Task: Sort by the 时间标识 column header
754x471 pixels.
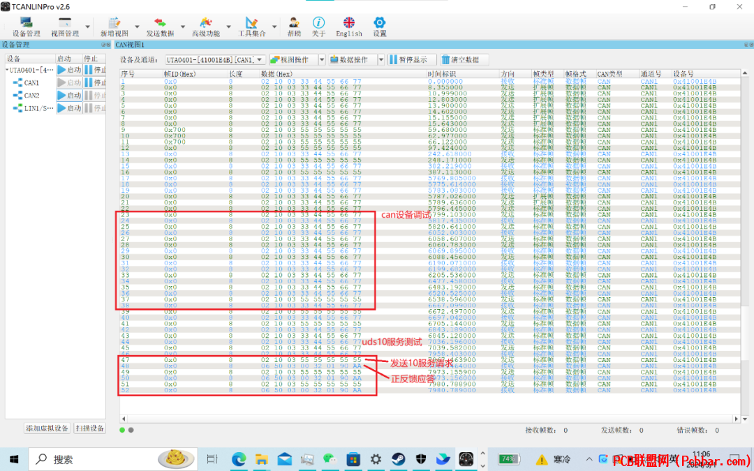Action: coord(463,73)
